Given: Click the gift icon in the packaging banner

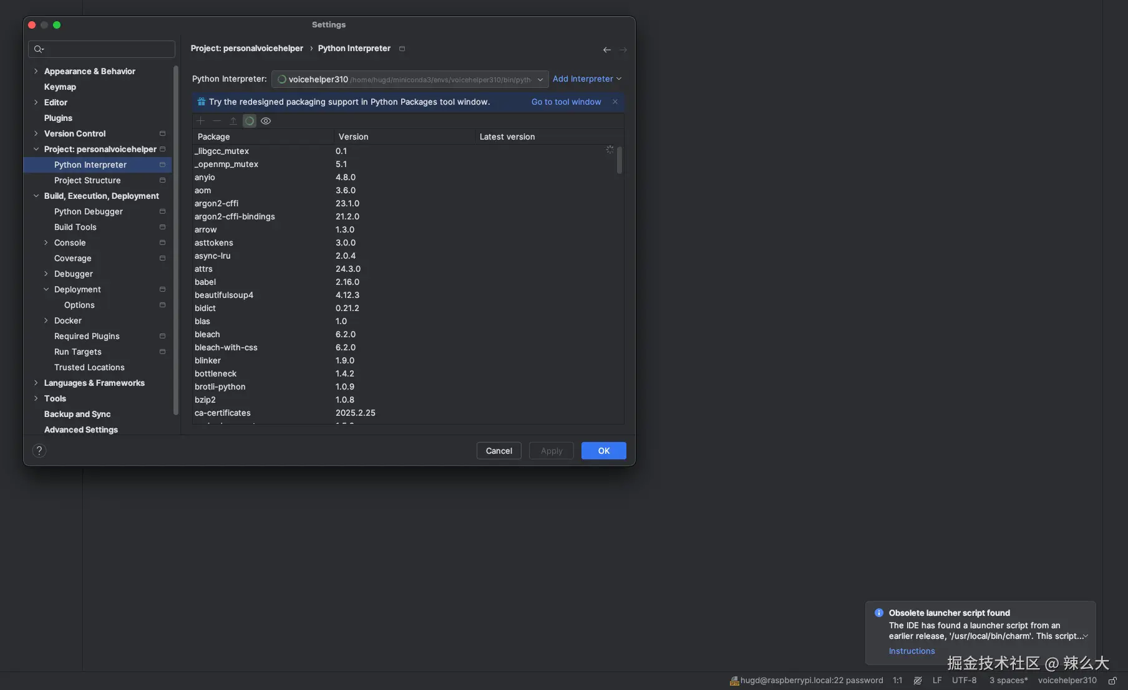Looking at the screenshot, I should tap(202, 102).
